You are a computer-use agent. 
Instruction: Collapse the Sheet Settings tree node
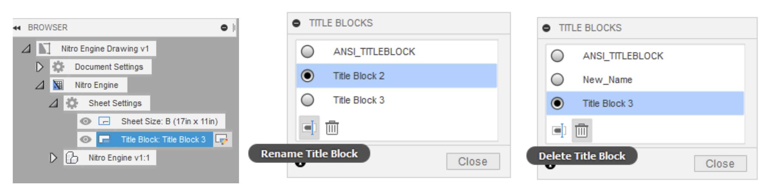point(54,103)
